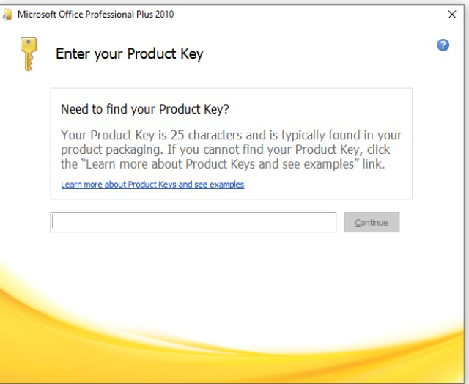Viewport: 469px width, 384px height.
Task: Click the Office installer icon in the title bar
Action: pyautogui.click(x=7, y=15)
